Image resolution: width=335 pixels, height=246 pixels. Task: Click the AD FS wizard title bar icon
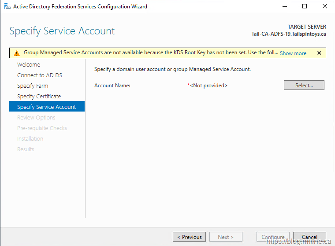pyautogui.click(x=7, y=7)
